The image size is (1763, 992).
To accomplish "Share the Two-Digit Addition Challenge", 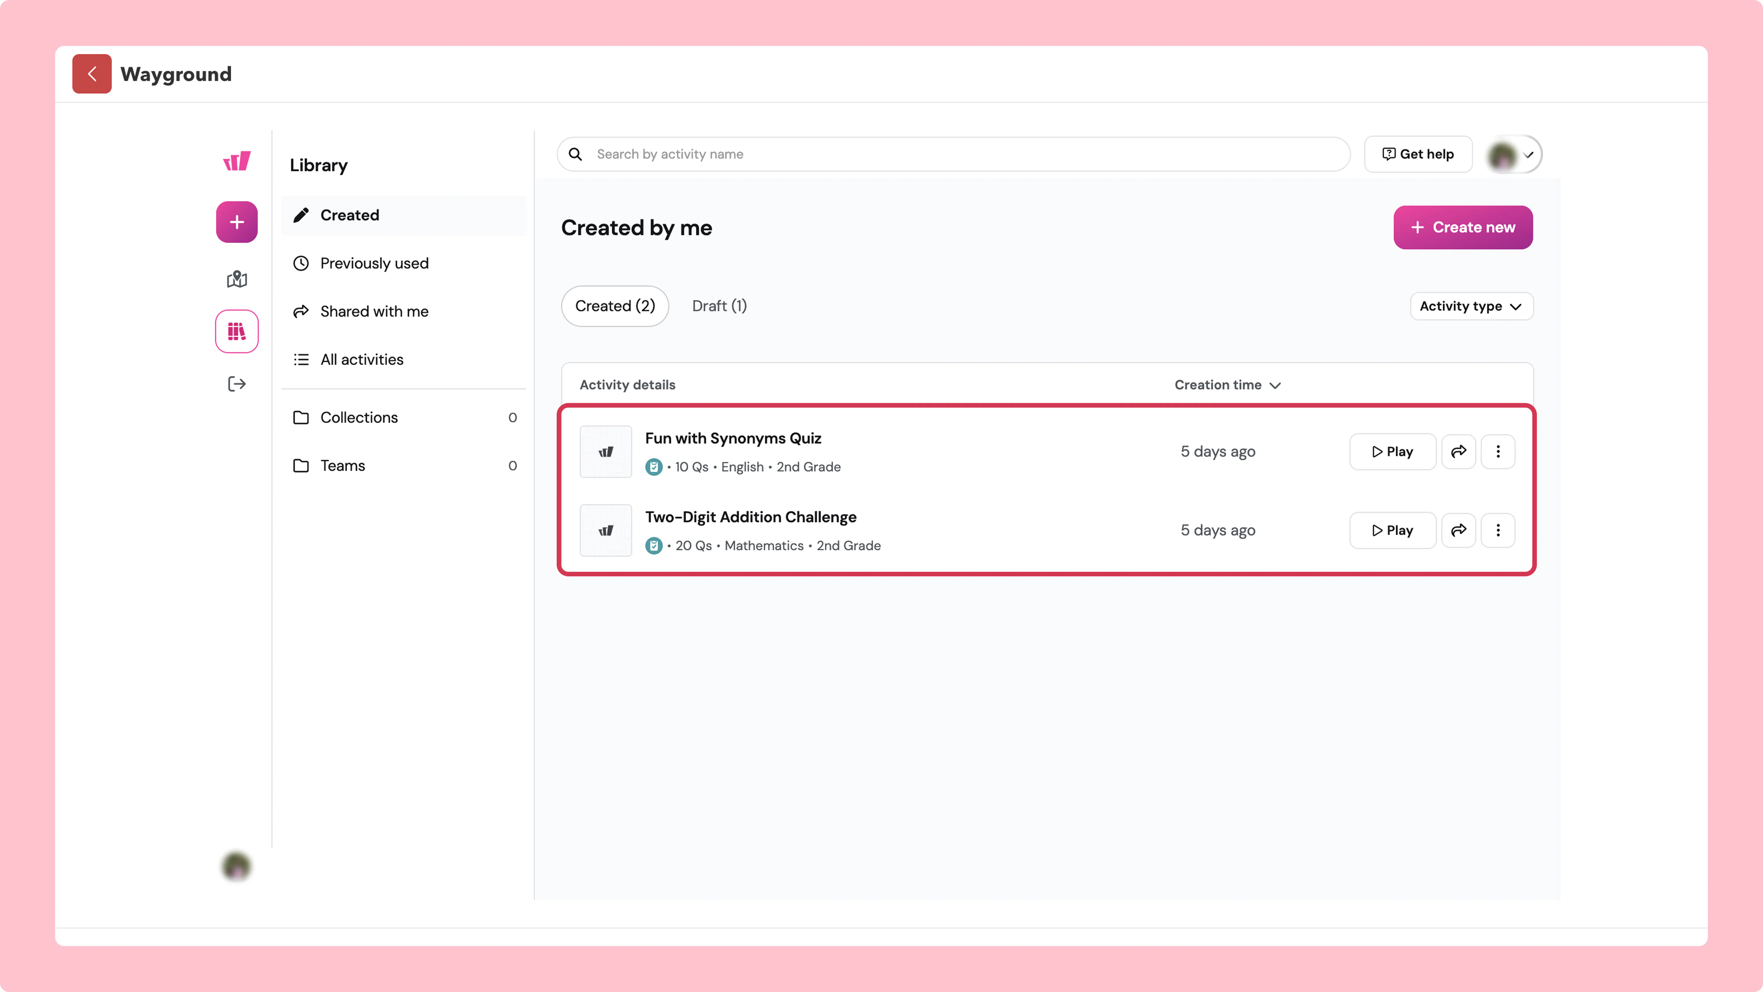I will tap(1459, 530).
